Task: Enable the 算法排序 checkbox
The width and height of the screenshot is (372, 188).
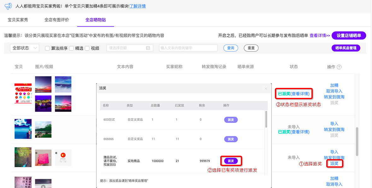Action: coord(48,48)
